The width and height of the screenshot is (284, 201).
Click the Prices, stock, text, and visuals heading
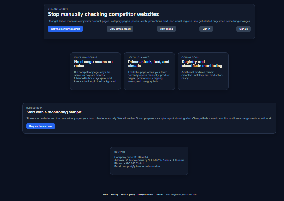click(149, 64)
